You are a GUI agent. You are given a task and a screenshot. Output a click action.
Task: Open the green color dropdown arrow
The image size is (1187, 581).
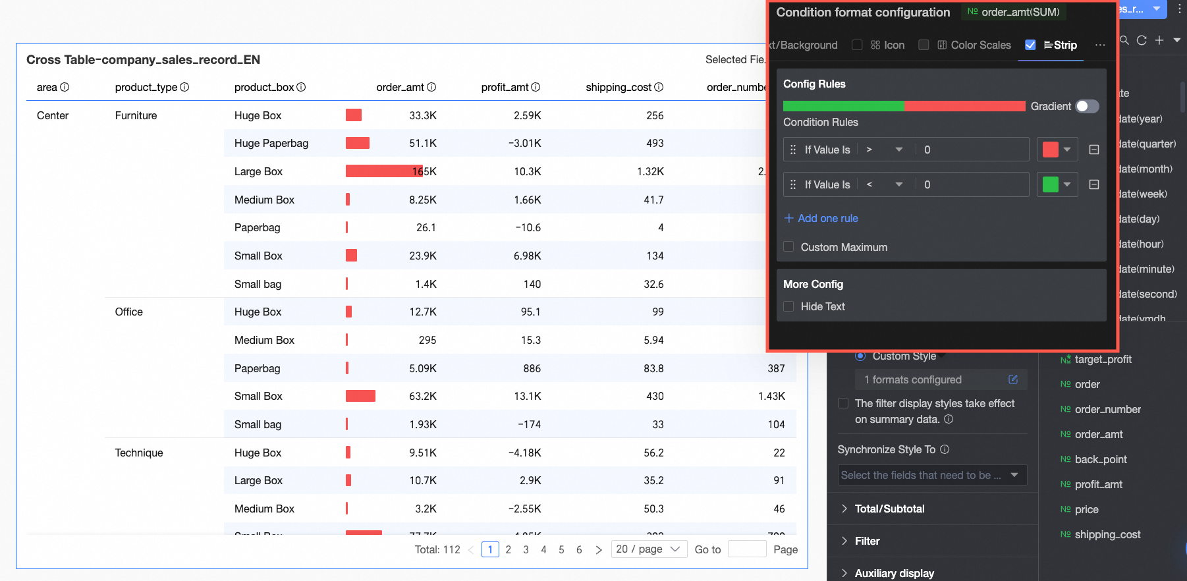[x=1067, y=184]
